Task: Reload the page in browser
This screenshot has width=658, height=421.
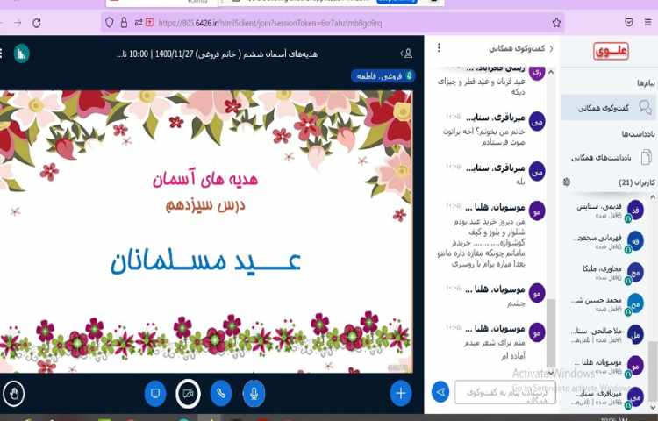Action: click(x=37, y=23)
